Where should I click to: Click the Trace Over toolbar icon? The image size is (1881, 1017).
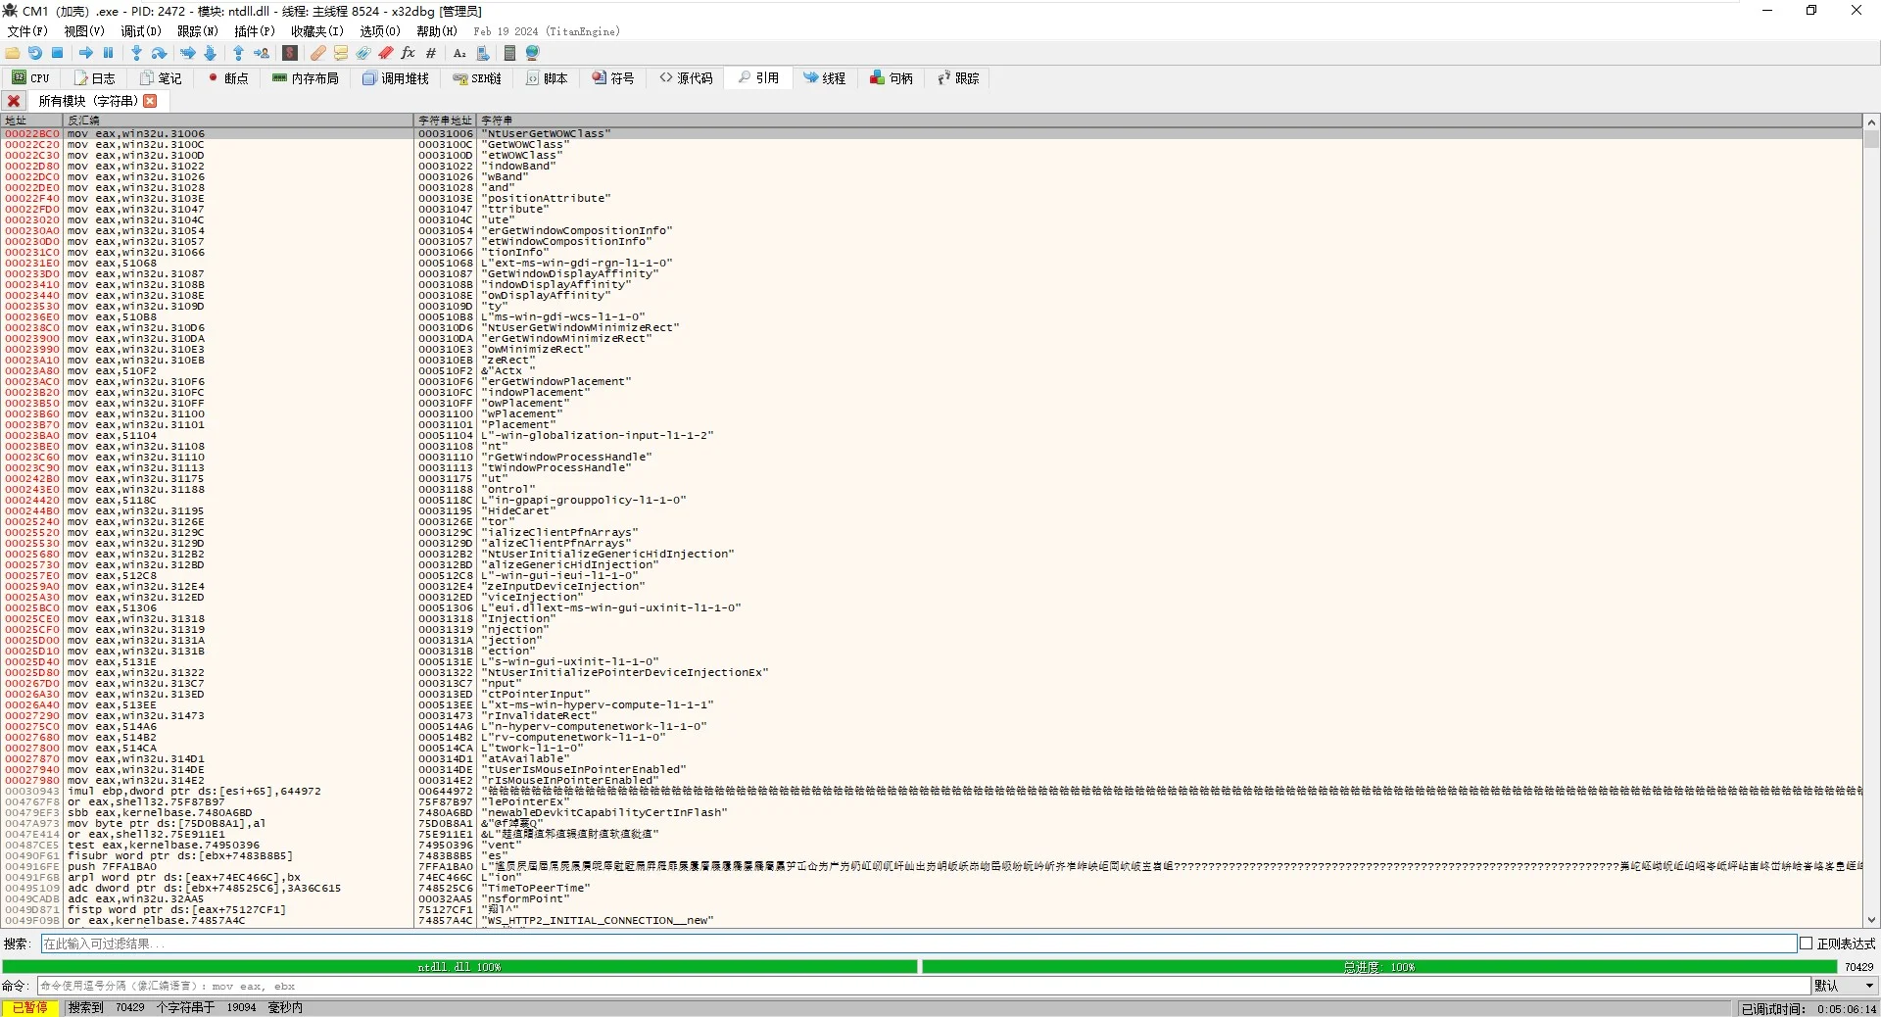point(210,53)
